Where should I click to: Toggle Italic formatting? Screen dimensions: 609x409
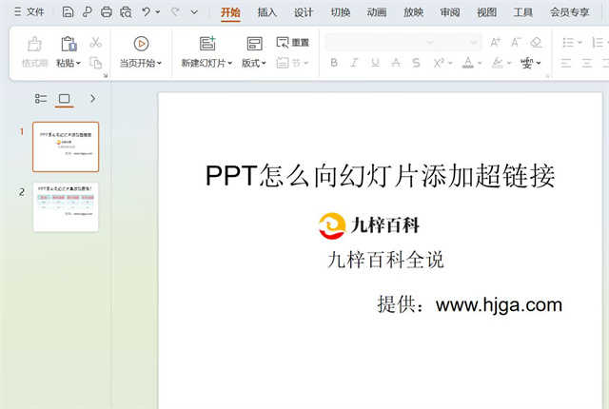point(354,63)
